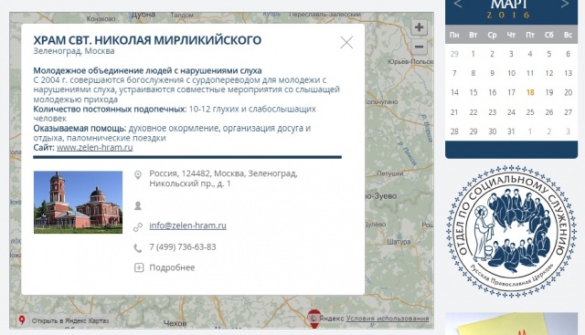Click the person contact icon

pyautogui.click(x=138, y=205)
